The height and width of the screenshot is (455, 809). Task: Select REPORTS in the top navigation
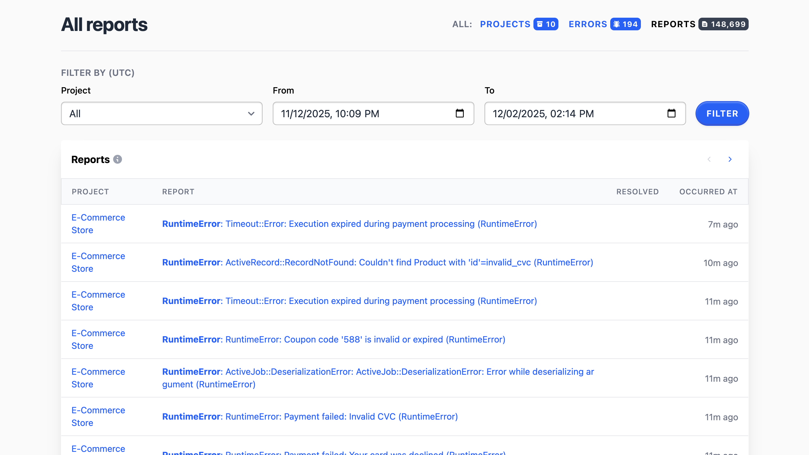click(x=673, y=24)
